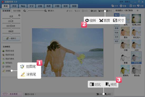Viewport: 145px width, 97px height.
Task: Click the zoom out magnifier icon
Action: click(x=25, y=11)
